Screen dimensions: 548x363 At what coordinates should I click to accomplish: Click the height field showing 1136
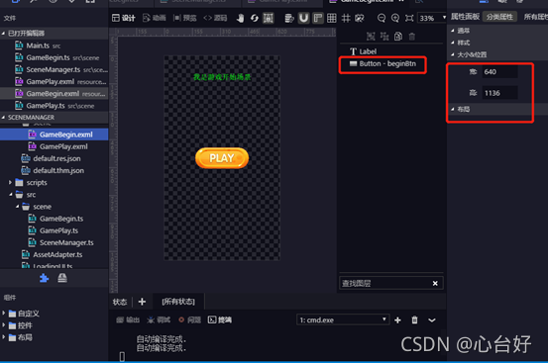tap(499, 93)
